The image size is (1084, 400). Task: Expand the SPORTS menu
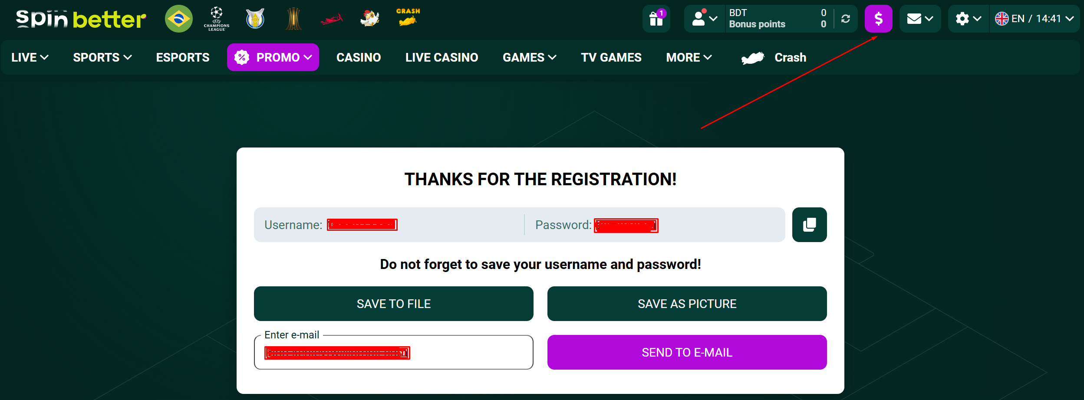(102, 57)
